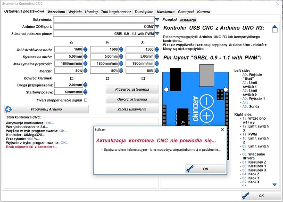Image resolution: width=283 pixels, height=202 pixels.
Task: Click the Programuj Arduino button
Action: 46,109
